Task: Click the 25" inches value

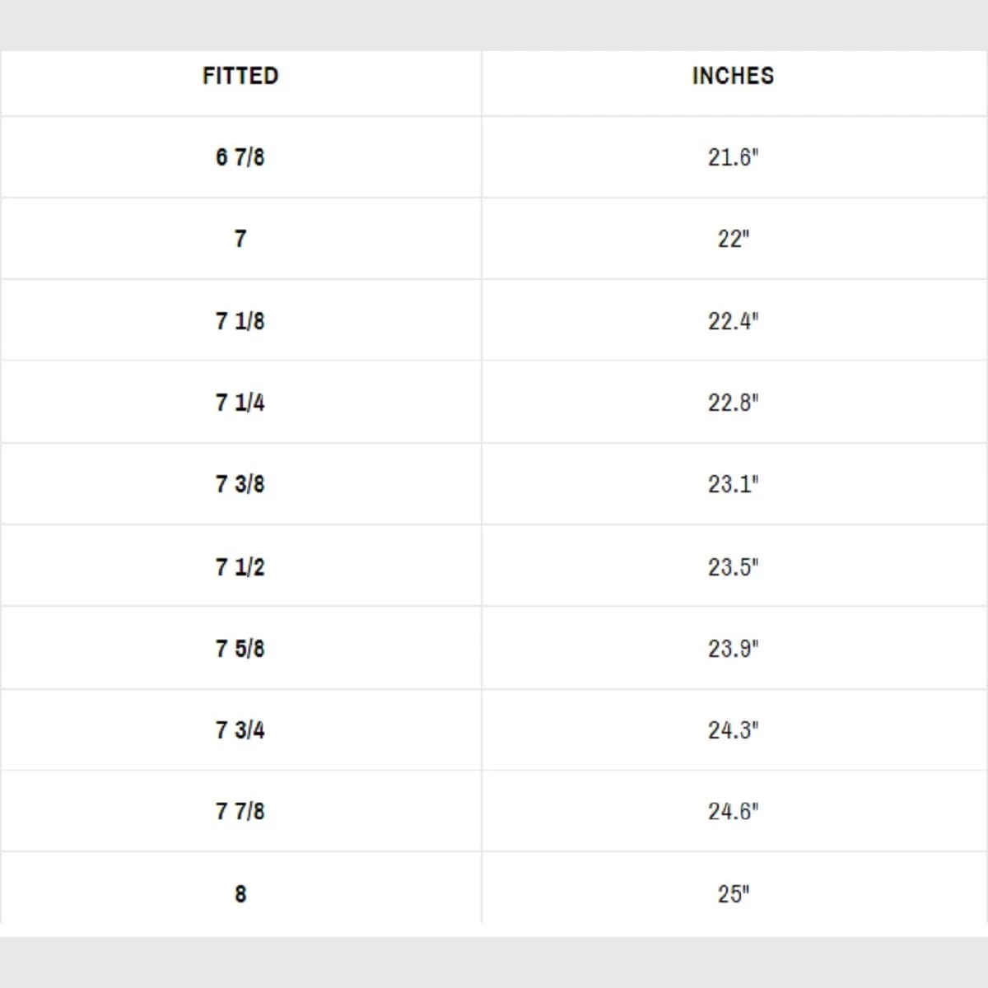Action: point(733,893)
